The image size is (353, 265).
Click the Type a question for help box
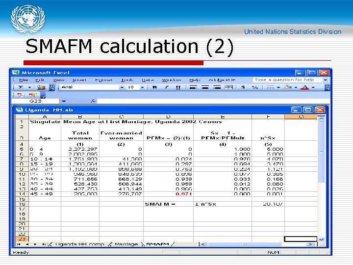tap(287, 80)
